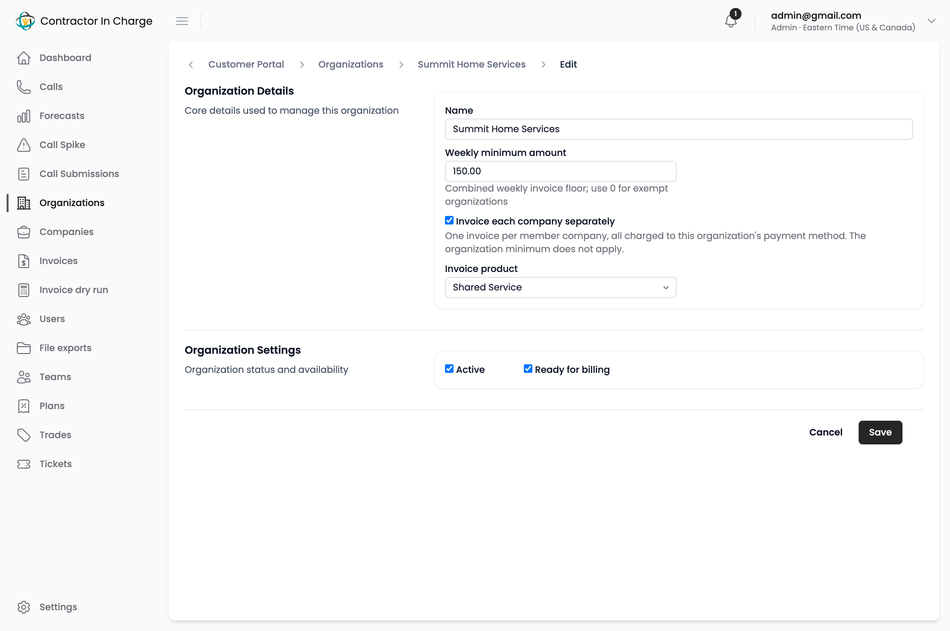The image size is (950, 631).
Task: Click the Organizations building icon
Action: tap(24, 203)
